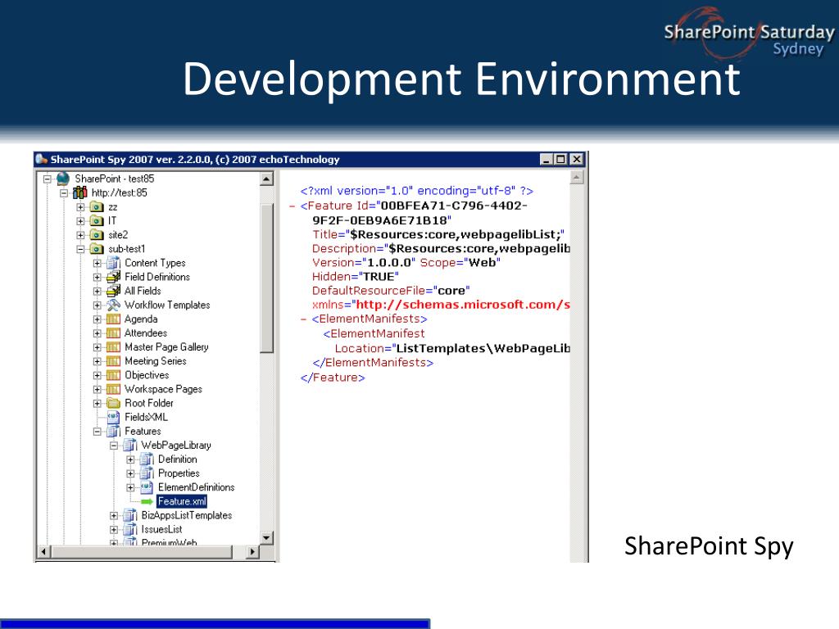Expand the site2 node
Image resolution: width=839 pixels, height=629 pixels.
click(80, 235)
